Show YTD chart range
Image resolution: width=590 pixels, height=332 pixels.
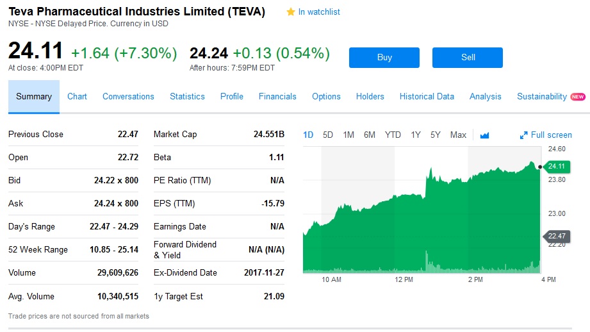pos(393,135)
